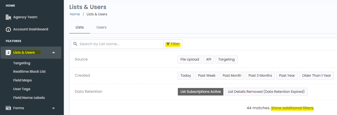The height and width of the screenshot is (115, 337).
Task: Filter lists created Today
Action: point(186,76)
